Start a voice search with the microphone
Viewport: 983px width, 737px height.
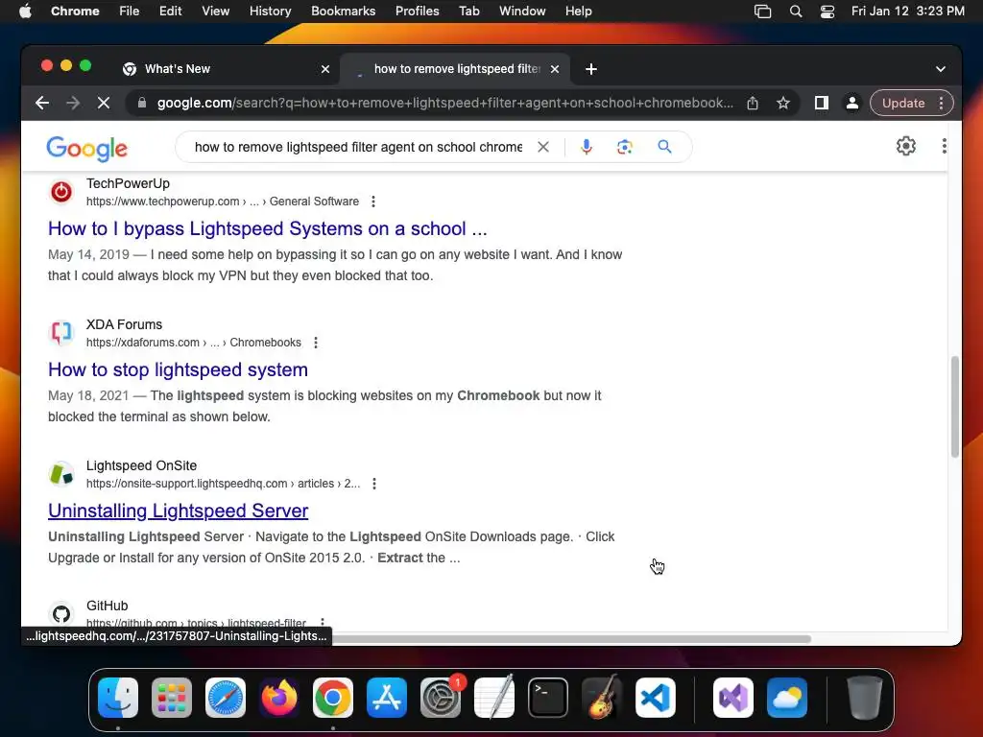click(587, 147)
